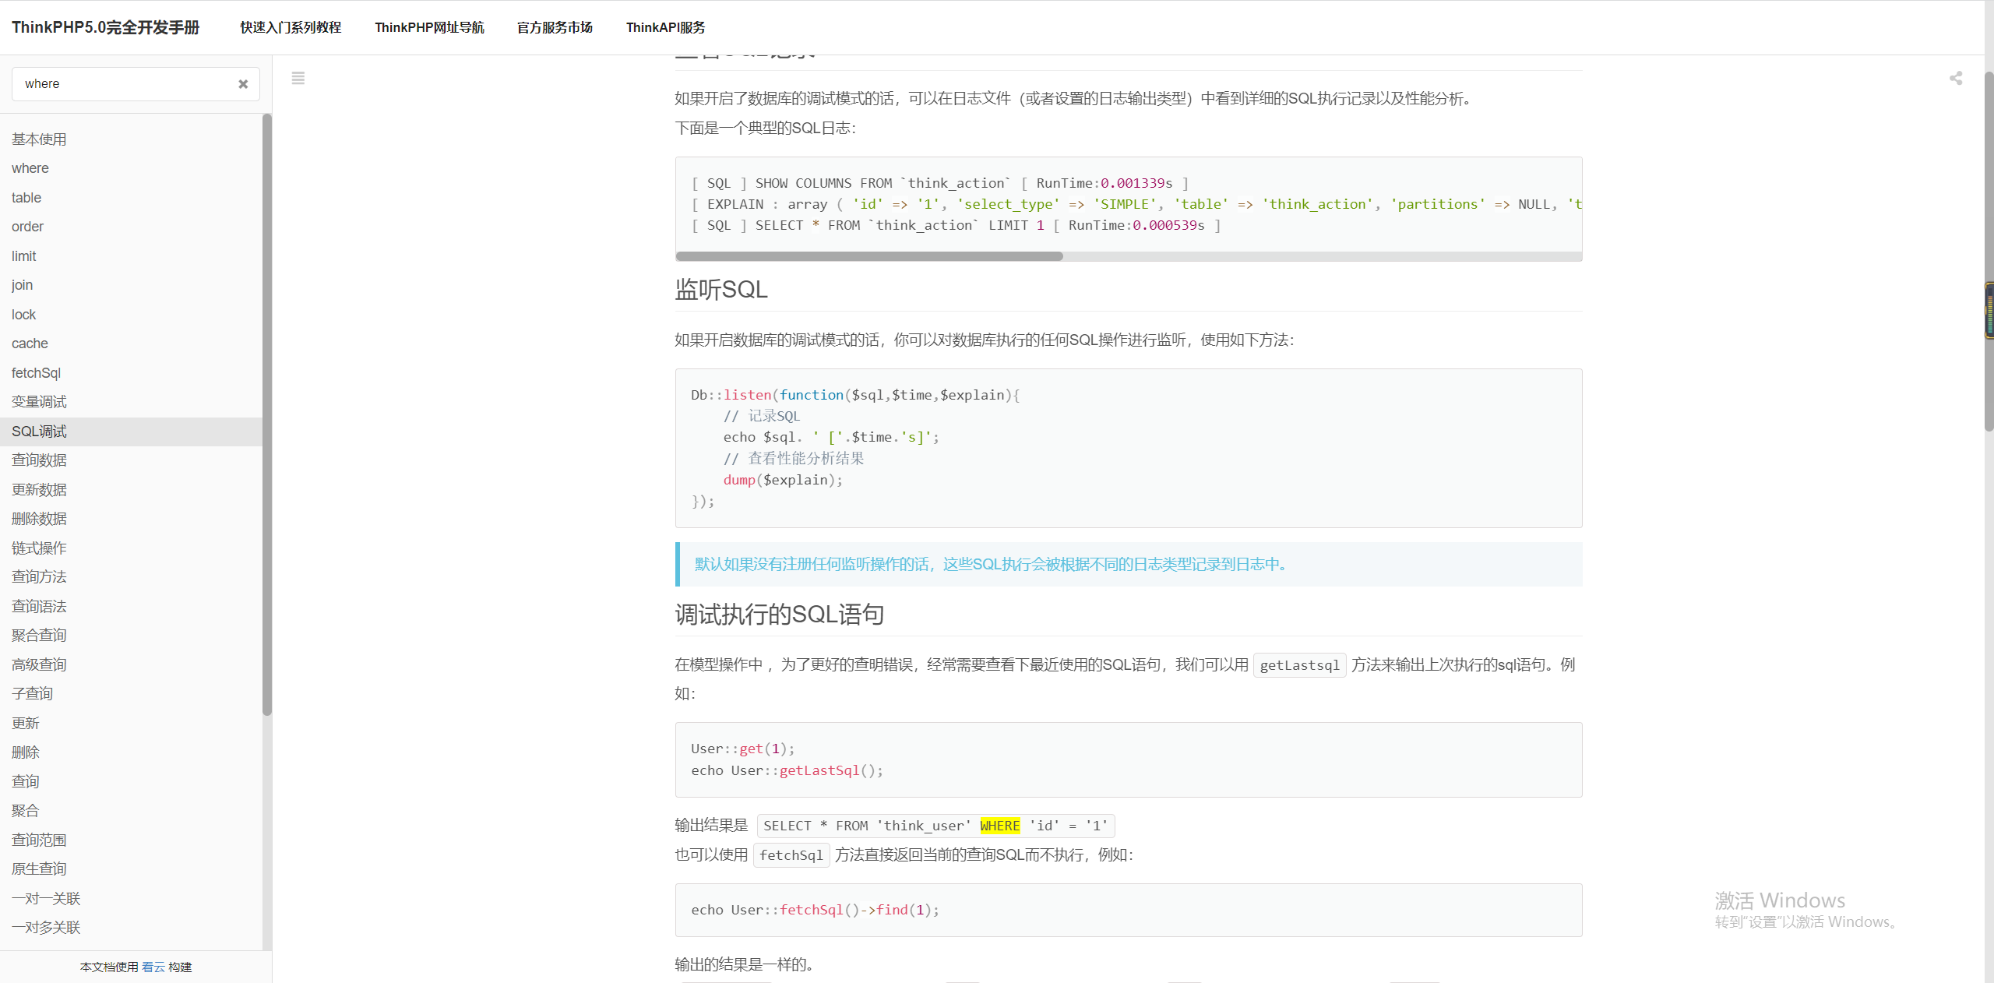
Task: Click the sidebar vertical scrollbar
Action: tap(267, 413)
